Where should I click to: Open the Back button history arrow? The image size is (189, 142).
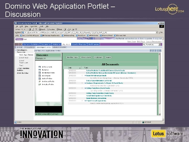click(22, 29)
